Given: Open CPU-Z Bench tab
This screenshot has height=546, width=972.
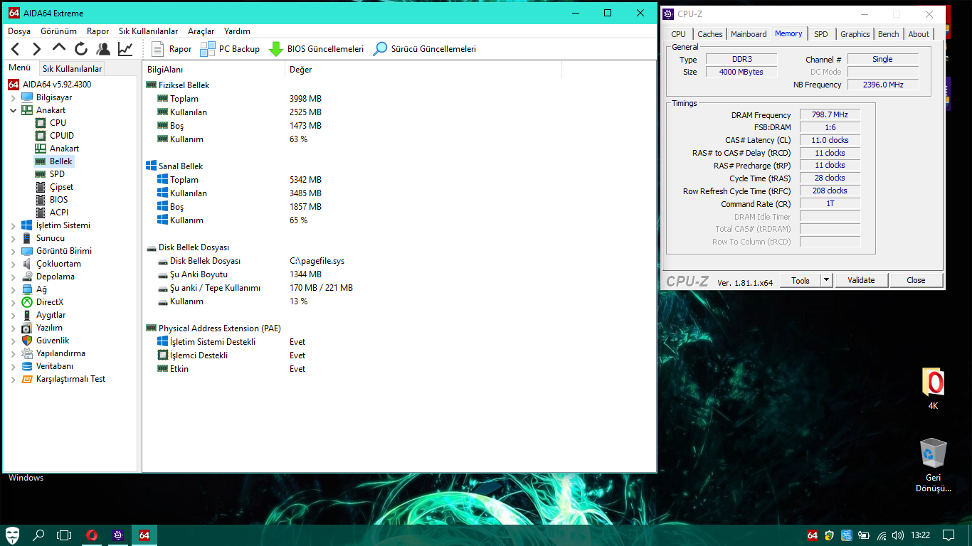Looking at the screenshot, I should pyautogui.click(x=888, y=34).
